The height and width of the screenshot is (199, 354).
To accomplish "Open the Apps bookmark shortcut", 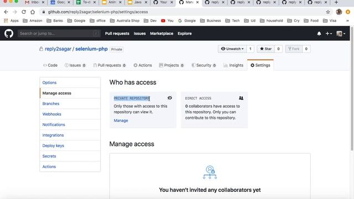I will [x=11, y=20].
